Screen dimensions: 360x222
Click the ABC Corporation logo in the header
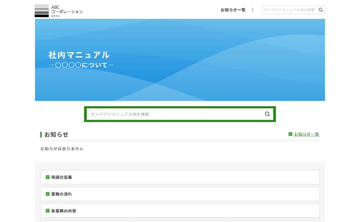coord(59,10)
